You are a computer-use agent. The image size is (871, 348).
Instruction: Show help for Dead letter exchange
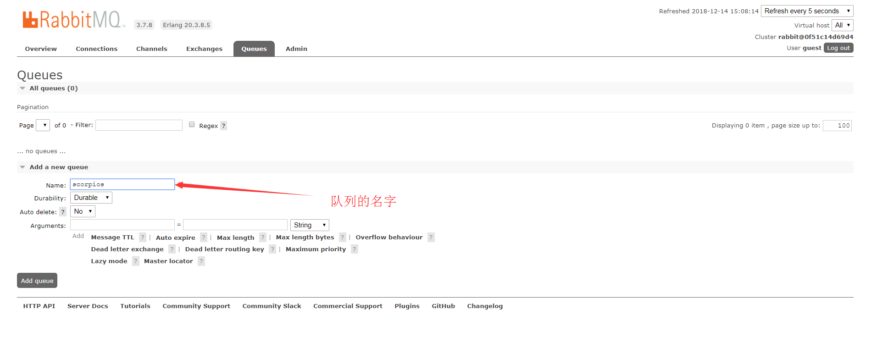point(172,249)
